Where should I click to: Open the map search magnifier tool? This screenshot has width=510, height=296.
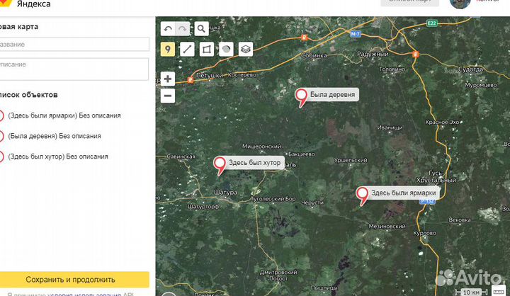click(x=202, y=29)
